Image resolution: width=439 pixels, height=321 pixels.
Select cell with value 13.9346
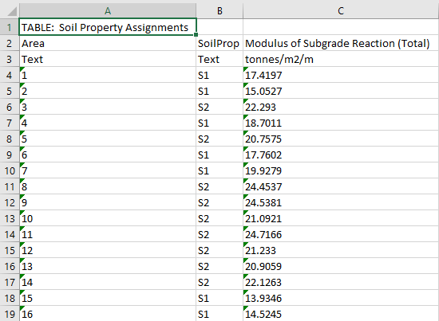coord(341,298)
